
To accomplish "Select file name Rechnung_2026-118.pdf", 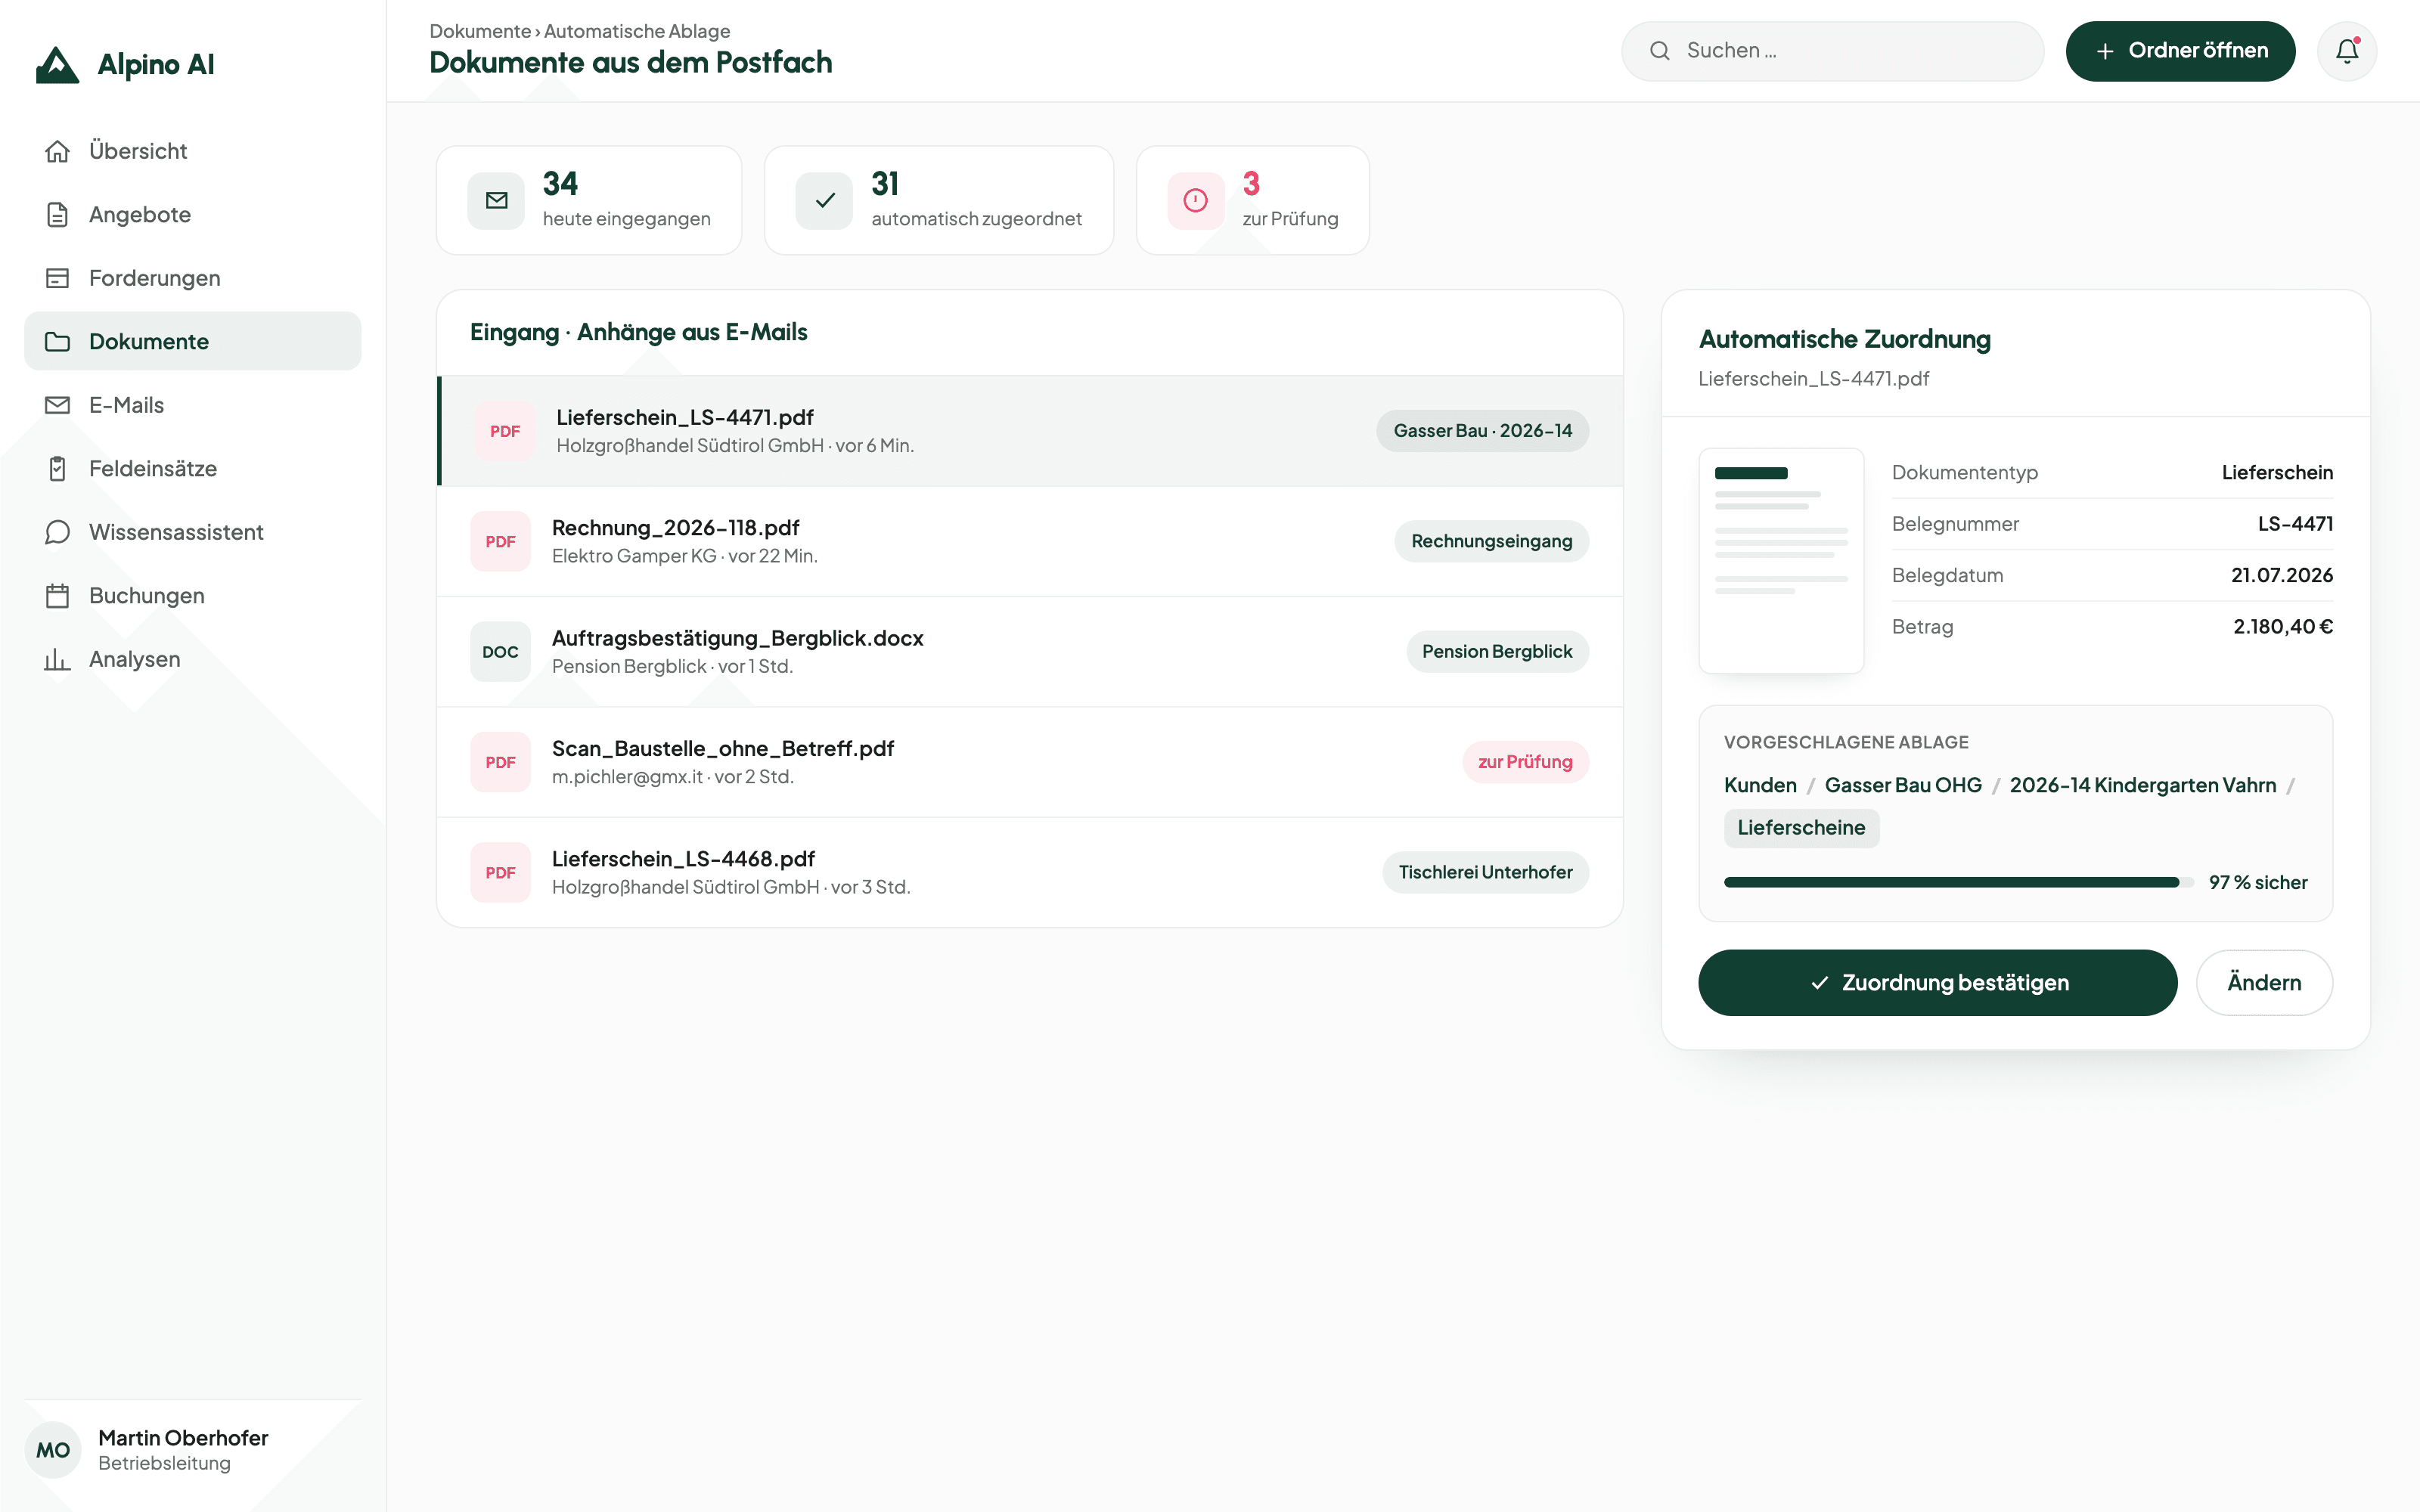I will tap(675, 527).
